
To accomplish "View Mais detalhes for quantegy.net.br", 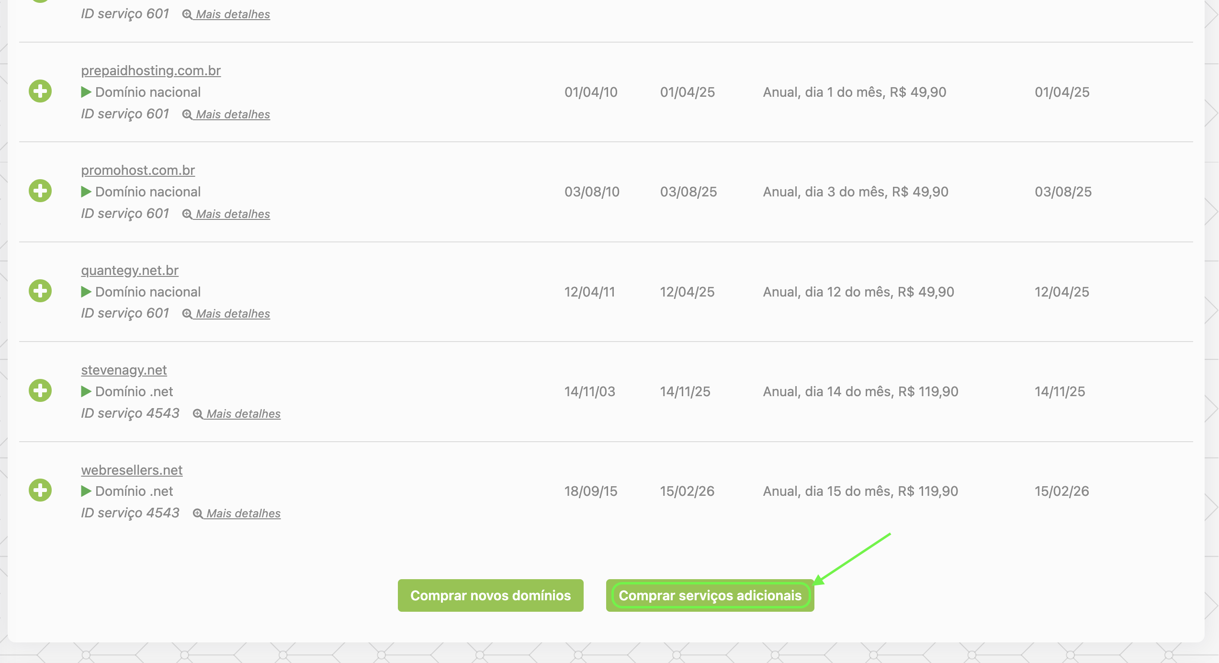I will coord(226,314).
